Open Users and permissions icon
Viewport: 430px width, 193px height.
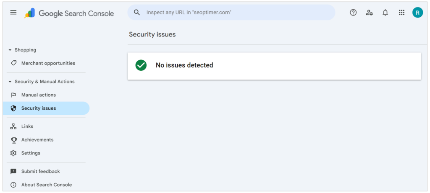(369, 13)
